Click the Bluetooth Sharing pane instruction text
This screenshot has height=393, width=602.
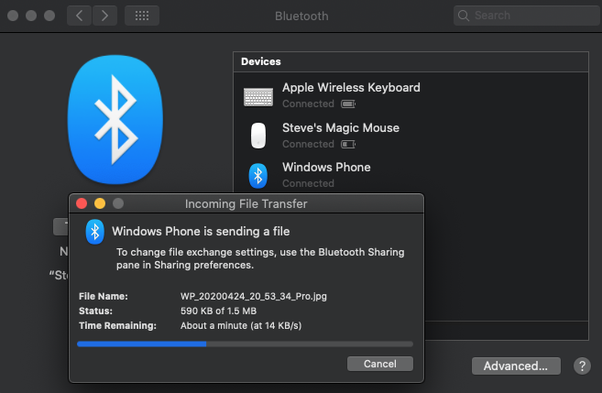(260, 258)
